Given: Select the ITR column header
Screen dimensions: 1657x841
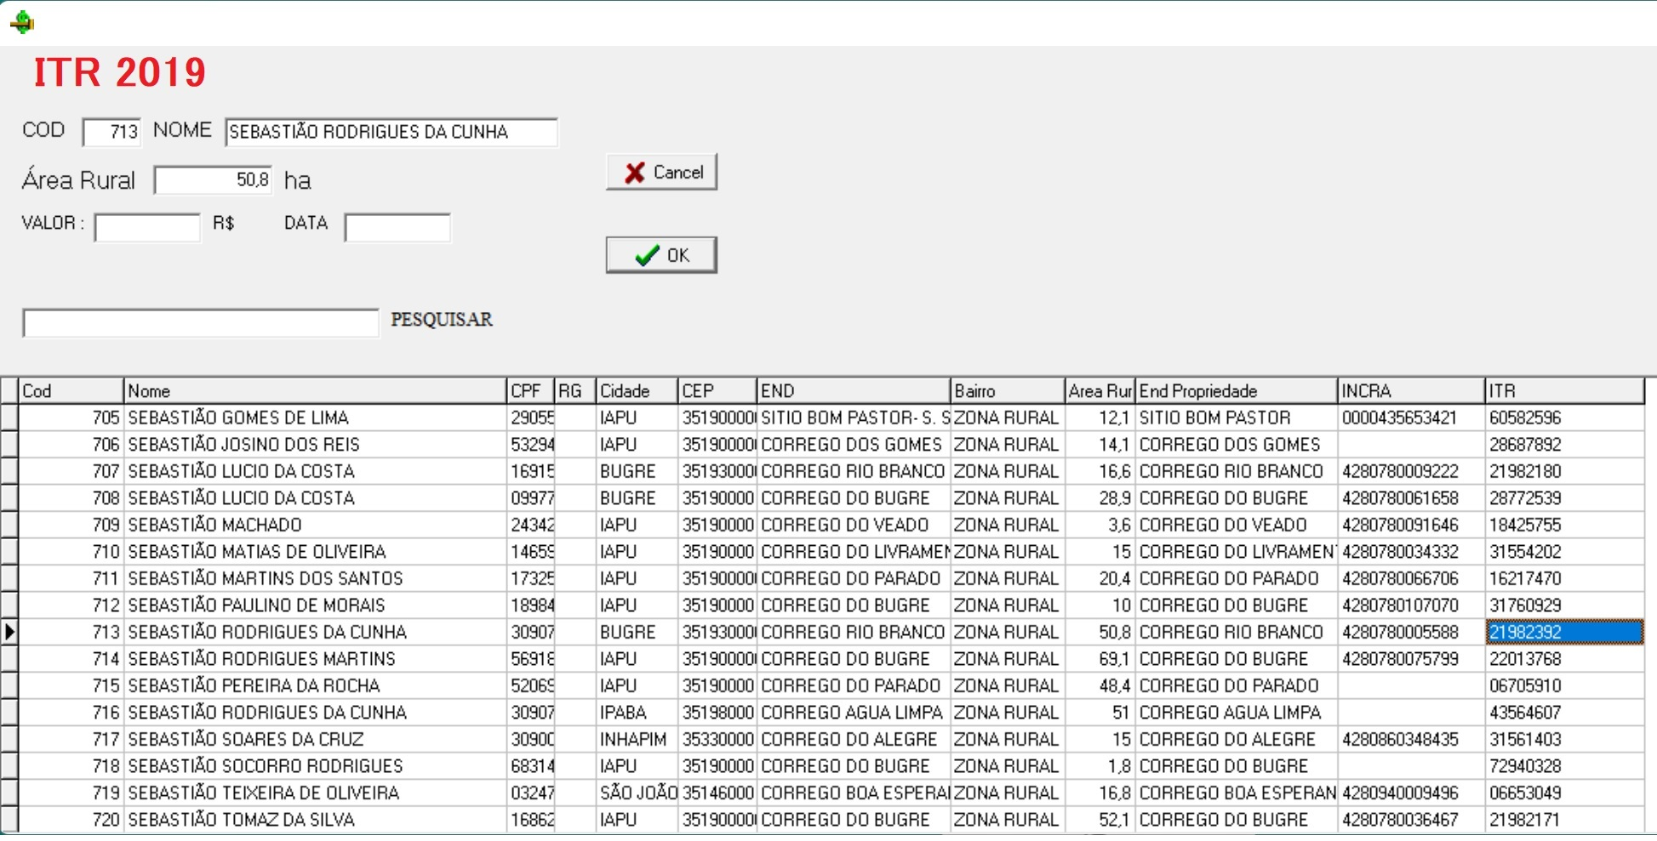Looking at the screenshot, I should coord(1563,391).
